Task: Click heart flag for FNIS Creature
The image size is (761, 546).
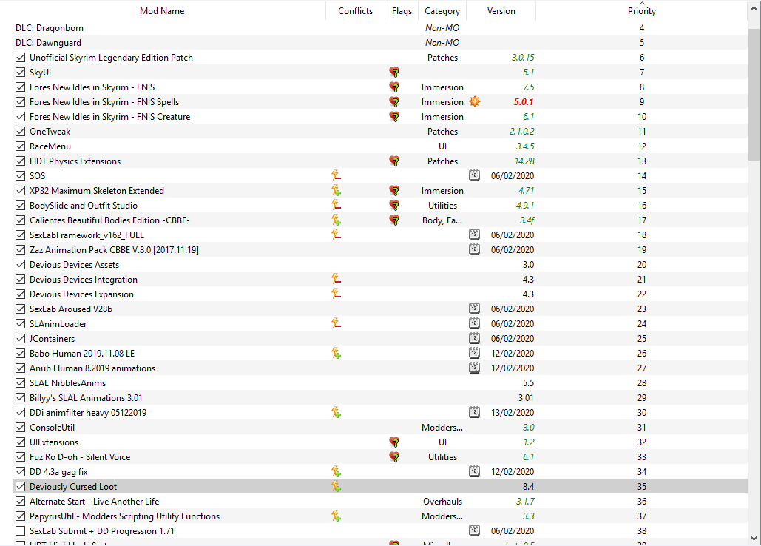Action: pyautogui.click(x=395, y=116)
